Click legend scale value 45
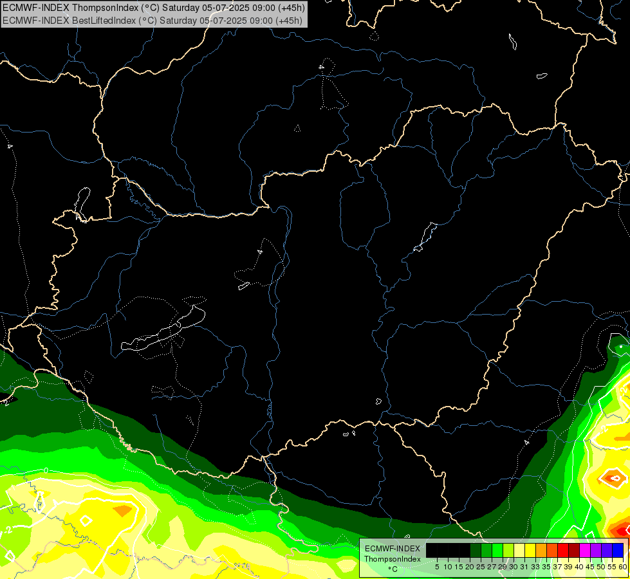 pyautogui.click(x=590, y=567)
